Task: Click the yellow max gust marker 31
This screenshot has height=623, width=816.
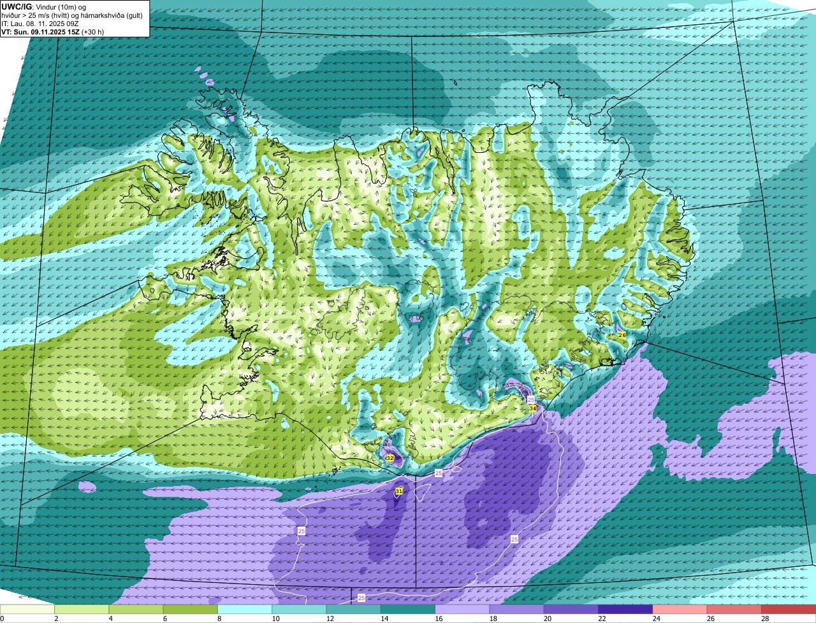Action: tap(399, 491)
